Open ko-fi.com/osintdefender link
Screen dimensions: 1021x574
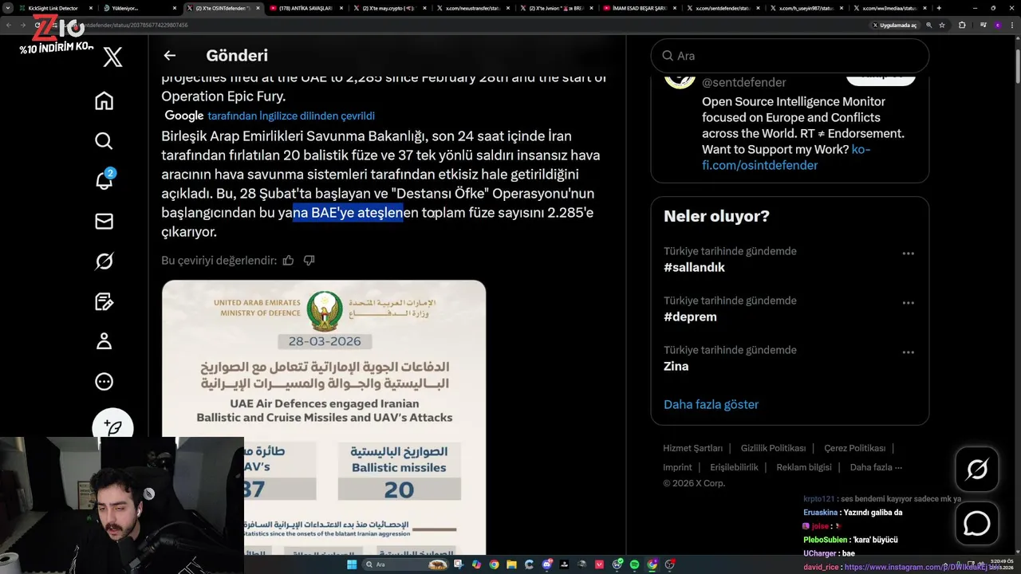786,157
